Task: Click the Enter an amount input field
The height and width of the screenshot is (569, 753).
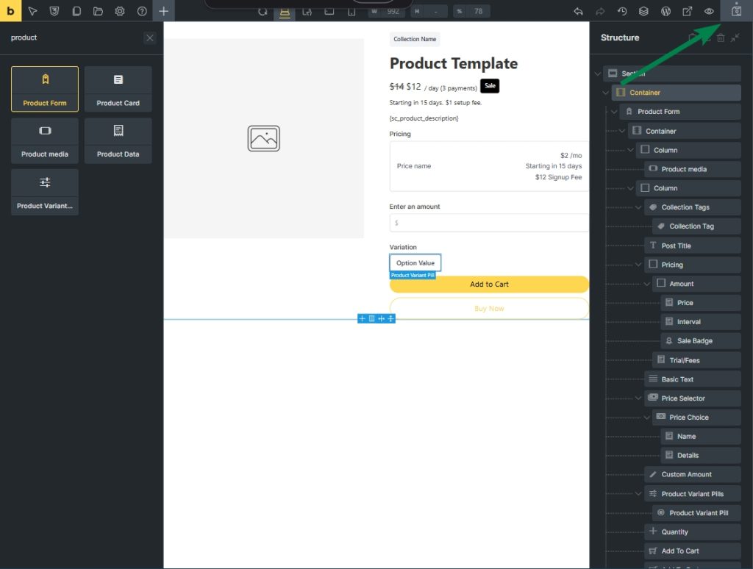Action: (489, 223)
